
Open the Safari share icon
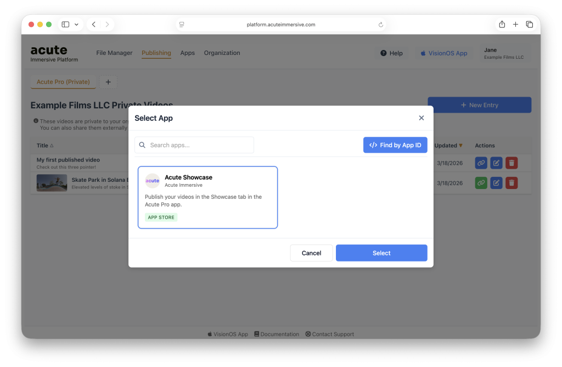(x=502, y=25)
